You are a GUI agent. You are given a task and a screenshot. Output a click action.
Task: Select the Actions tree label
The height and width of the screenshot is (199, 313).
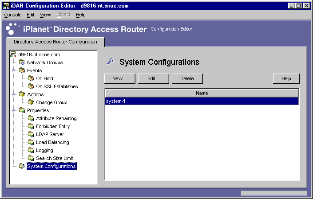[36, 94]
